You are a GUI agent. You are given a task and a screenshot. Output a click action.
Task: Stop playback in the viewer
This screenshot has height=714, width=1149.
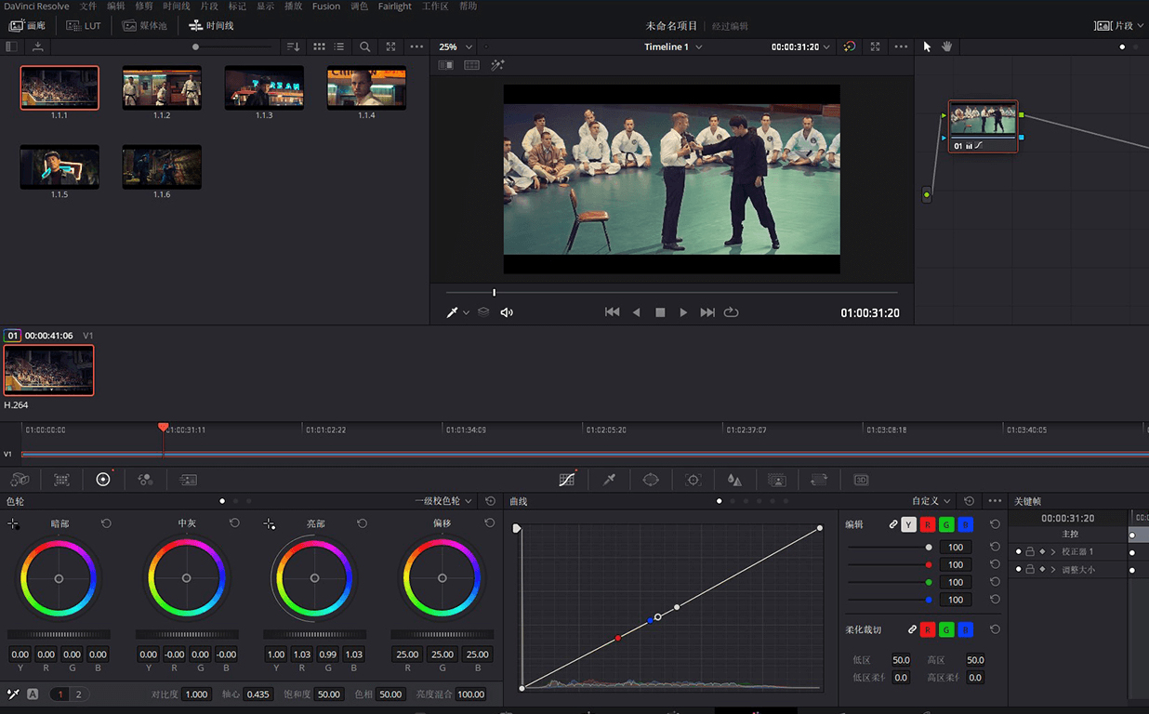[x=660, y=312]
